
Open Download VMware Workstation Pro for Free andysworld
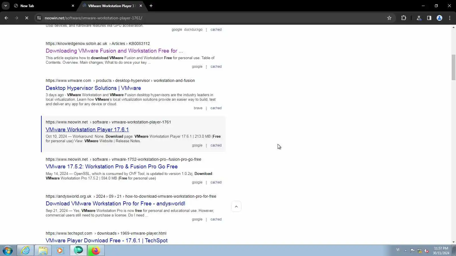click(x=115, y=204)
